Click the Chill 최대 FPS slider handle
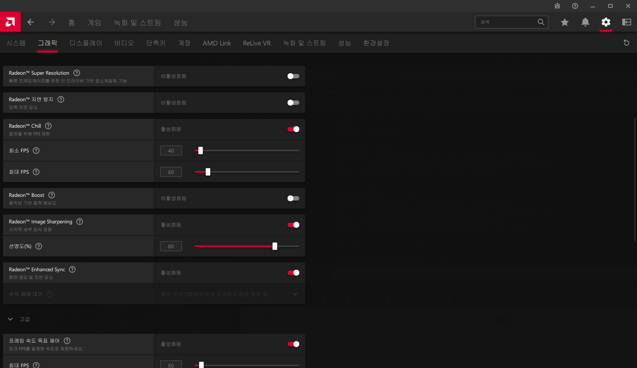This screenshot has height=368, width=637. pos(208,172)
